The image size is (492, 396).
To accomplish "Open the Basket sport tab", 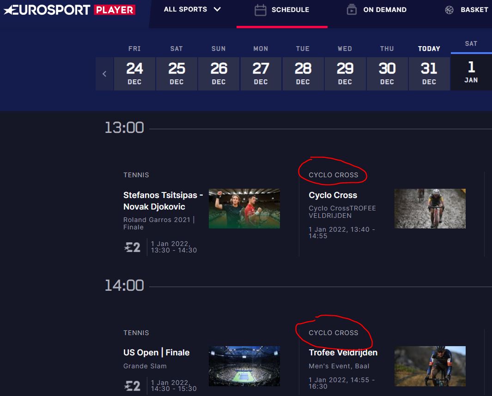I will point(467,10).
